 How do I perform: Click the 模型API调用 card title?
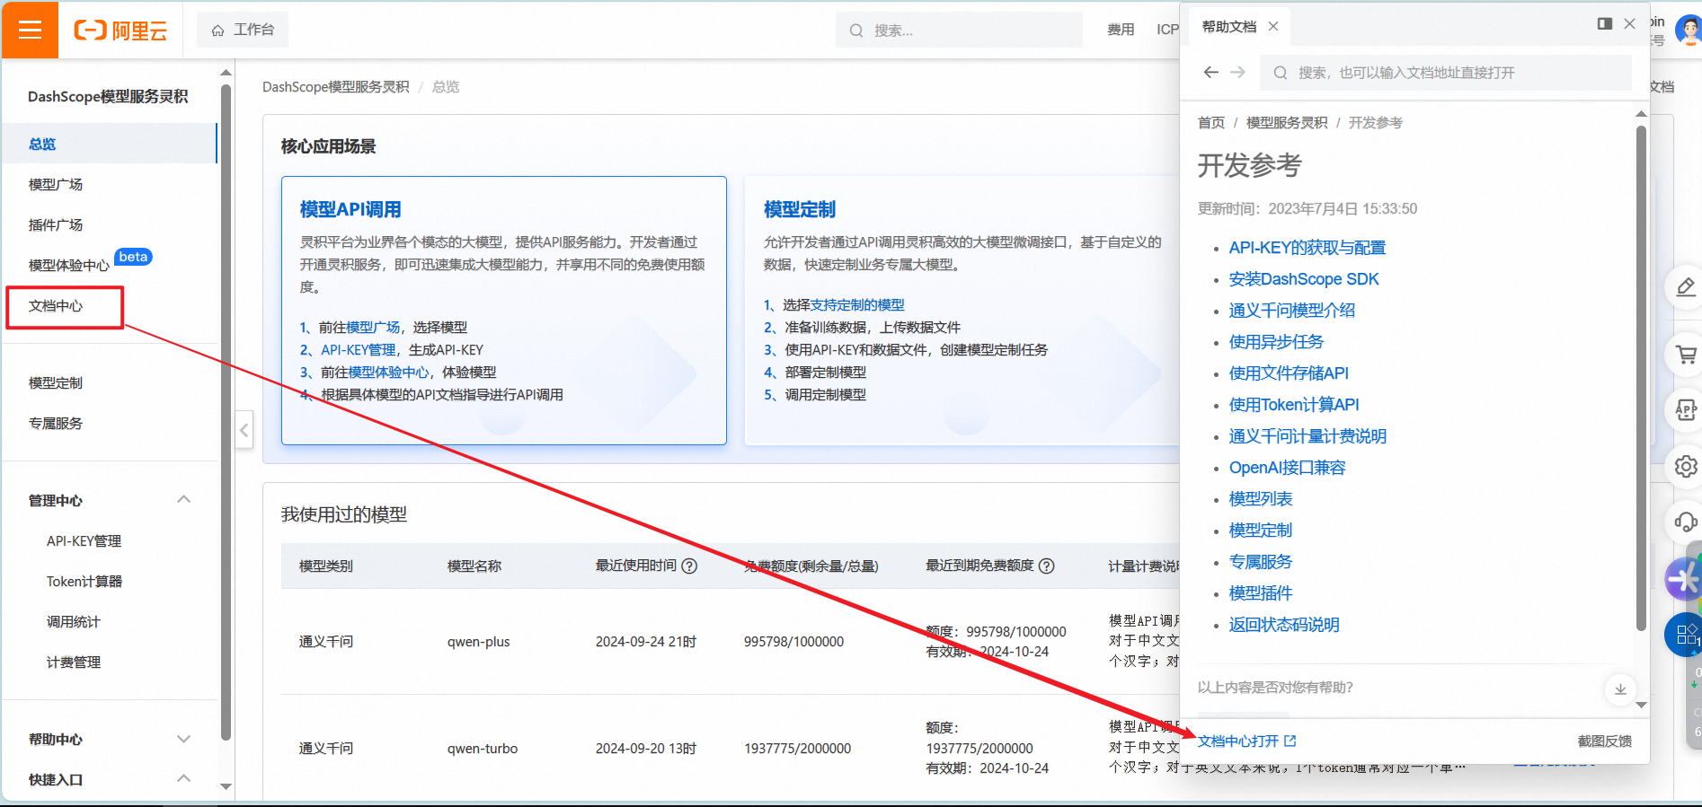pos(350,209)
